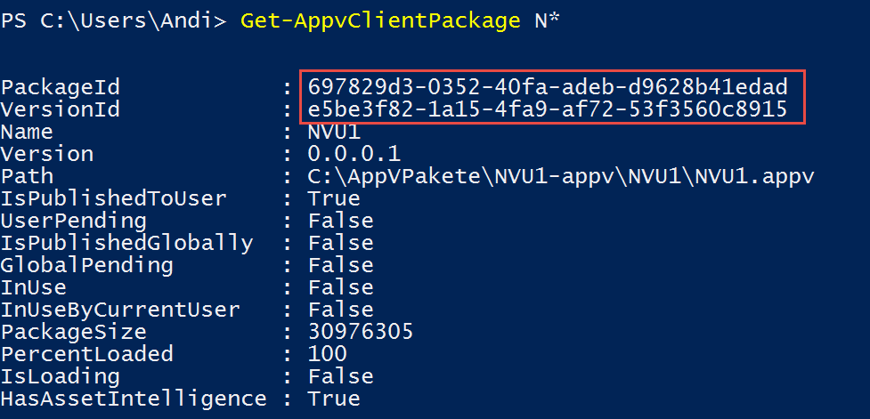
Task: Click the True value of IsPublishedToUser
Action: 334,197
